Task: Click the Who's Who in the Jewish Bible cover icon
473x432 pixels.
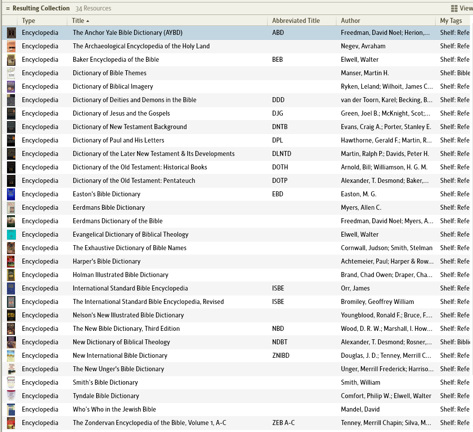Action: click(11, 410)
